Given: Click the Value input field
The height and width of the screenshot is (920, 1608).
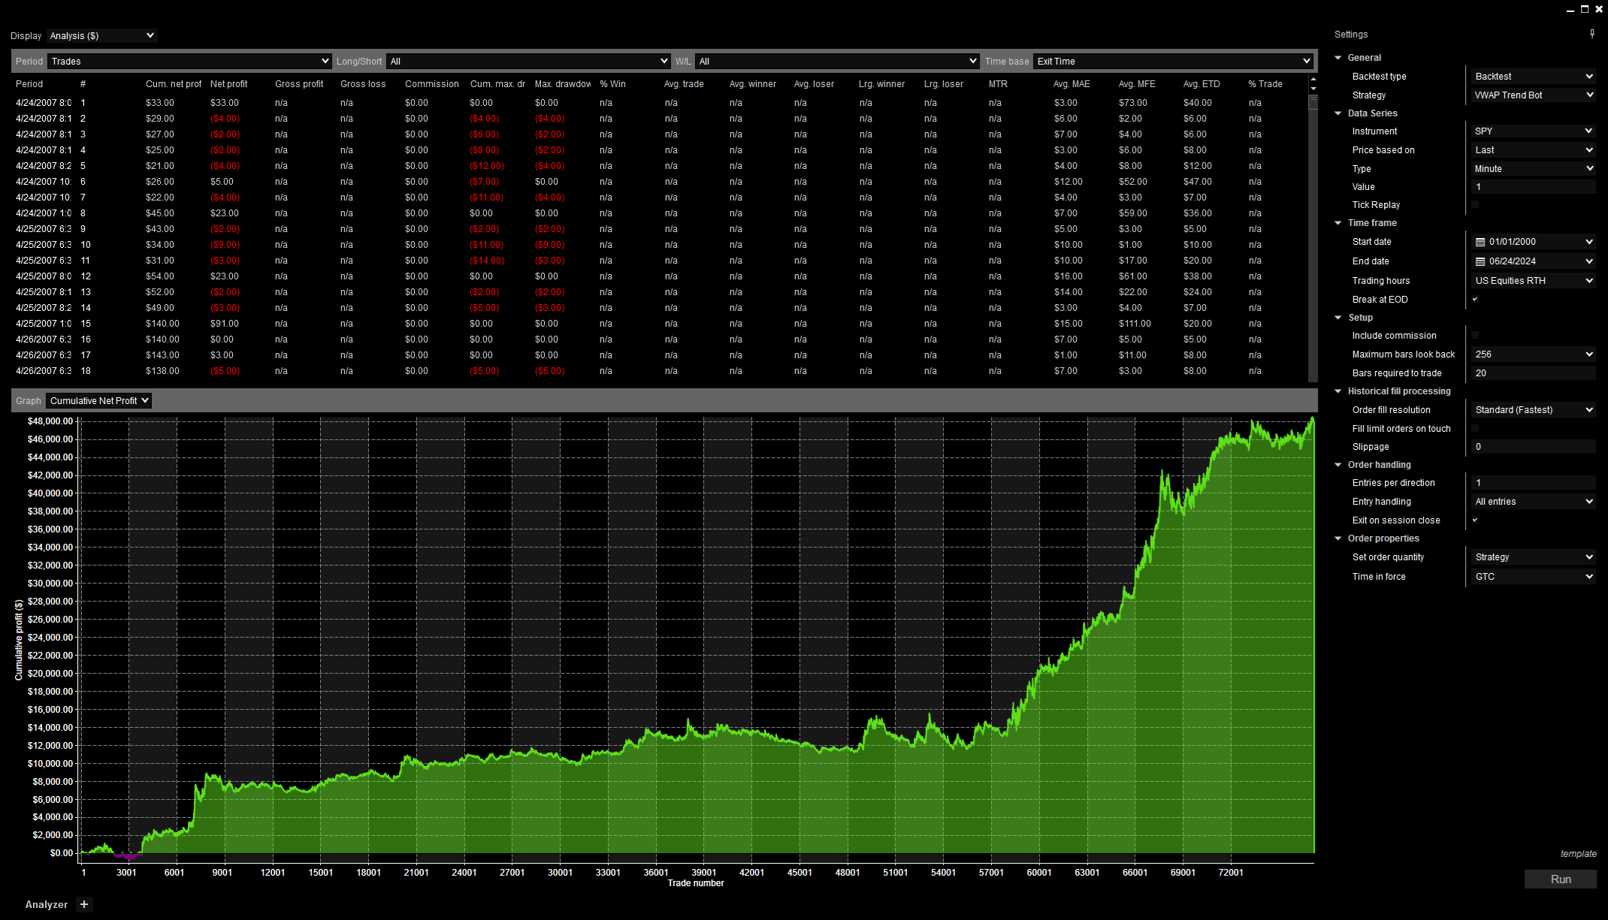Looking at the screenshot, I should (x=1533, y=186).
